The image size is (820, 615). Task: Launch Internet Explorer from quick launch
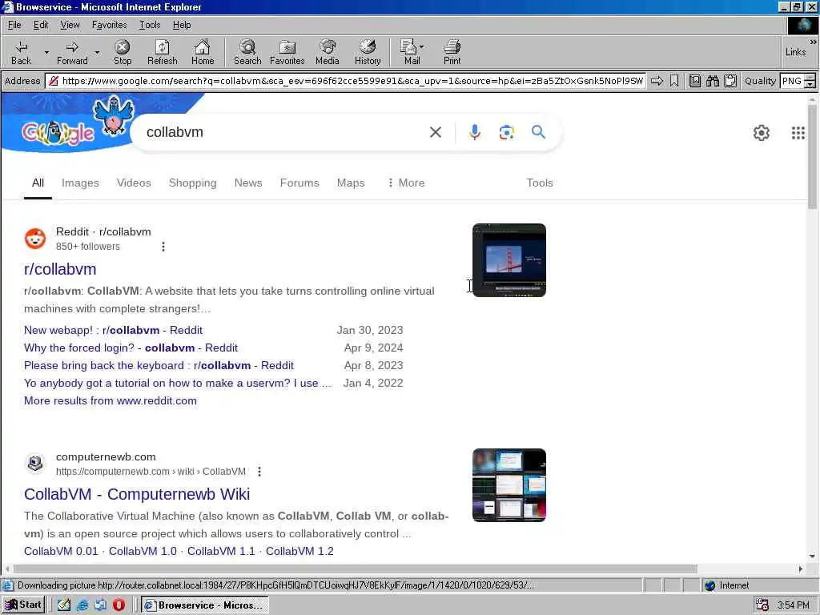(82, 605)
